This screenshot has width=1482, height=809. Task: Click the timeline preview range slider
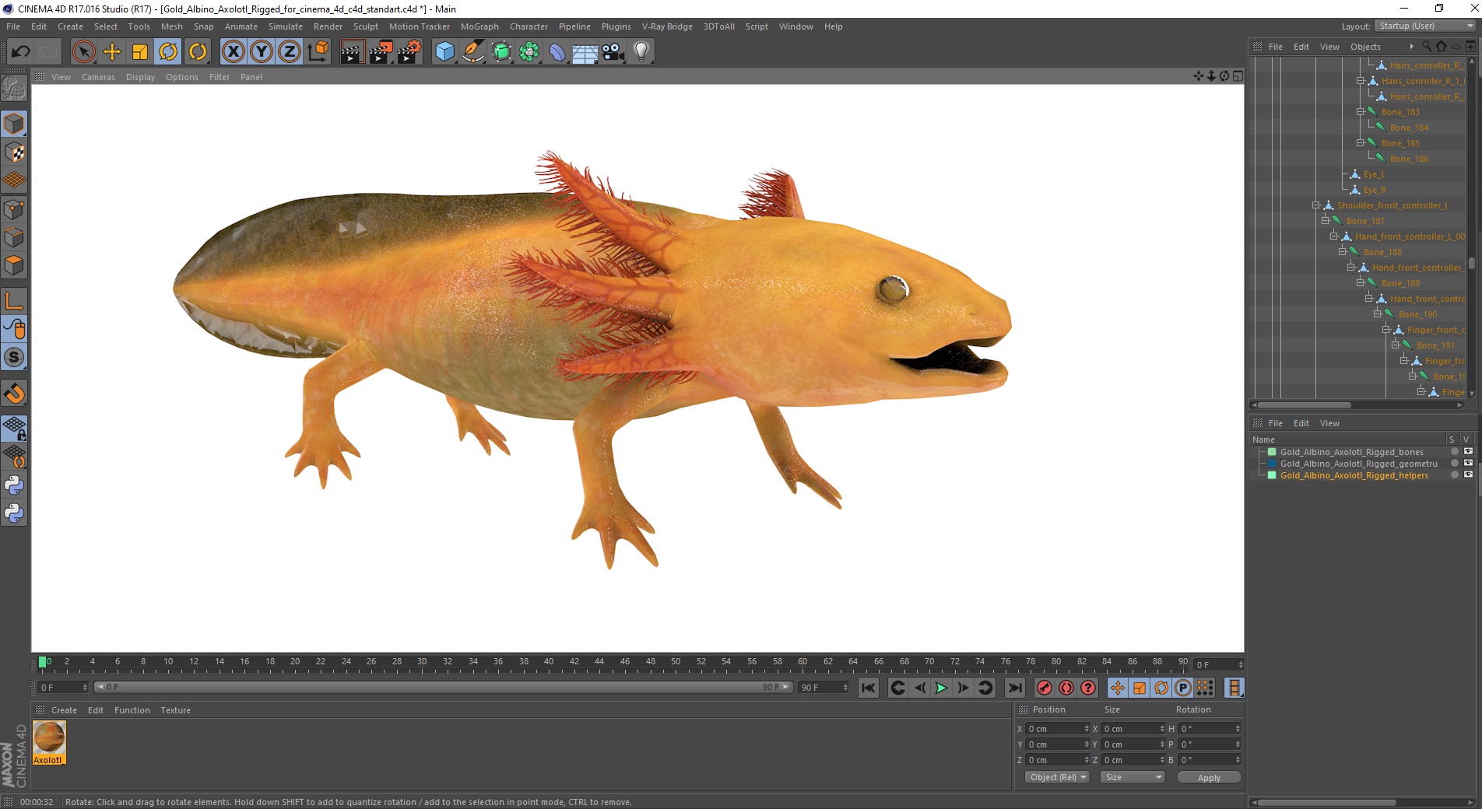tap(443, 687)
